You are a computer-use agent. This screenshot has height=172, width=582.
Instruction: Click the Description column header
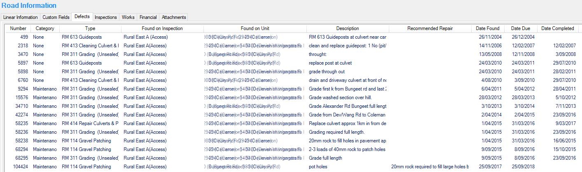click(347, 28)
